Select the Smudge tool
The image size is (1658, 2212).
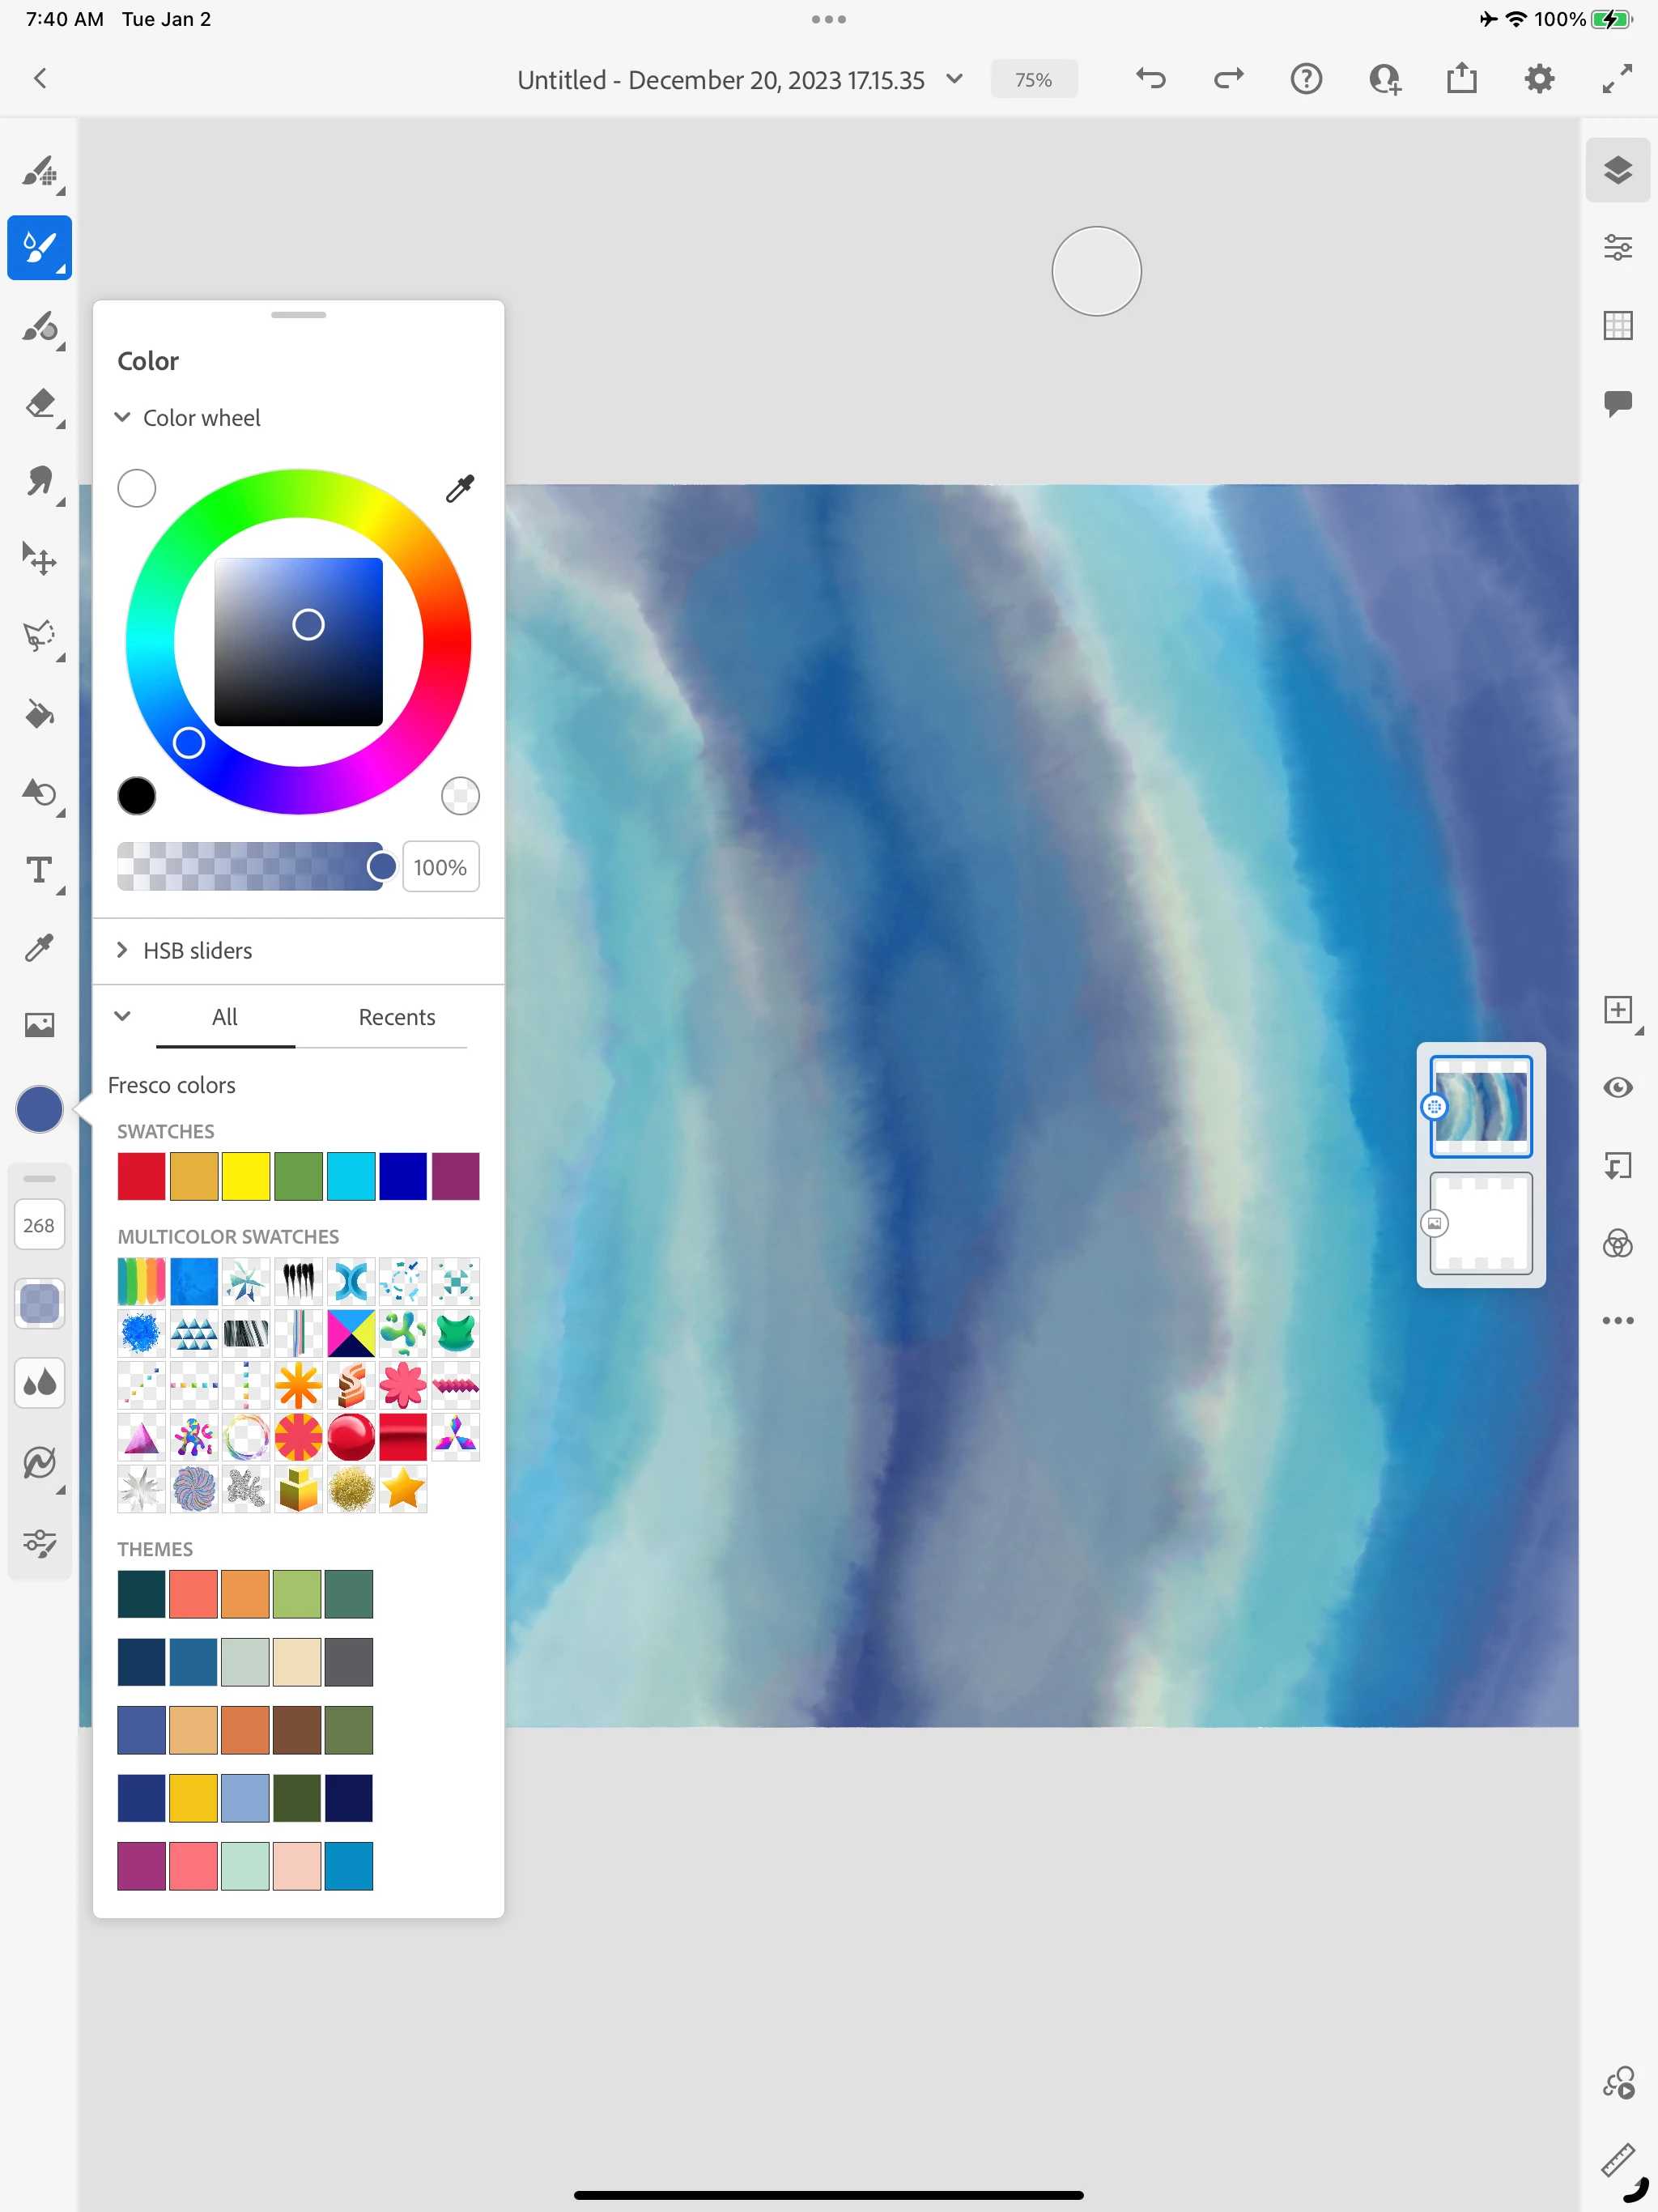(39, 482)
